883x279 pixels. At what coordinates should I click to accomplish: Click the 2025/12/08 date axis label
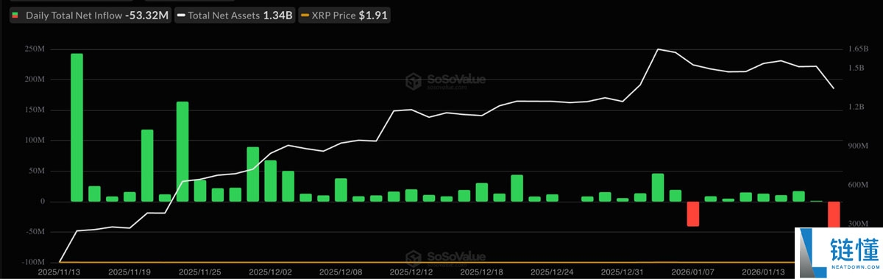pos(341,272)
